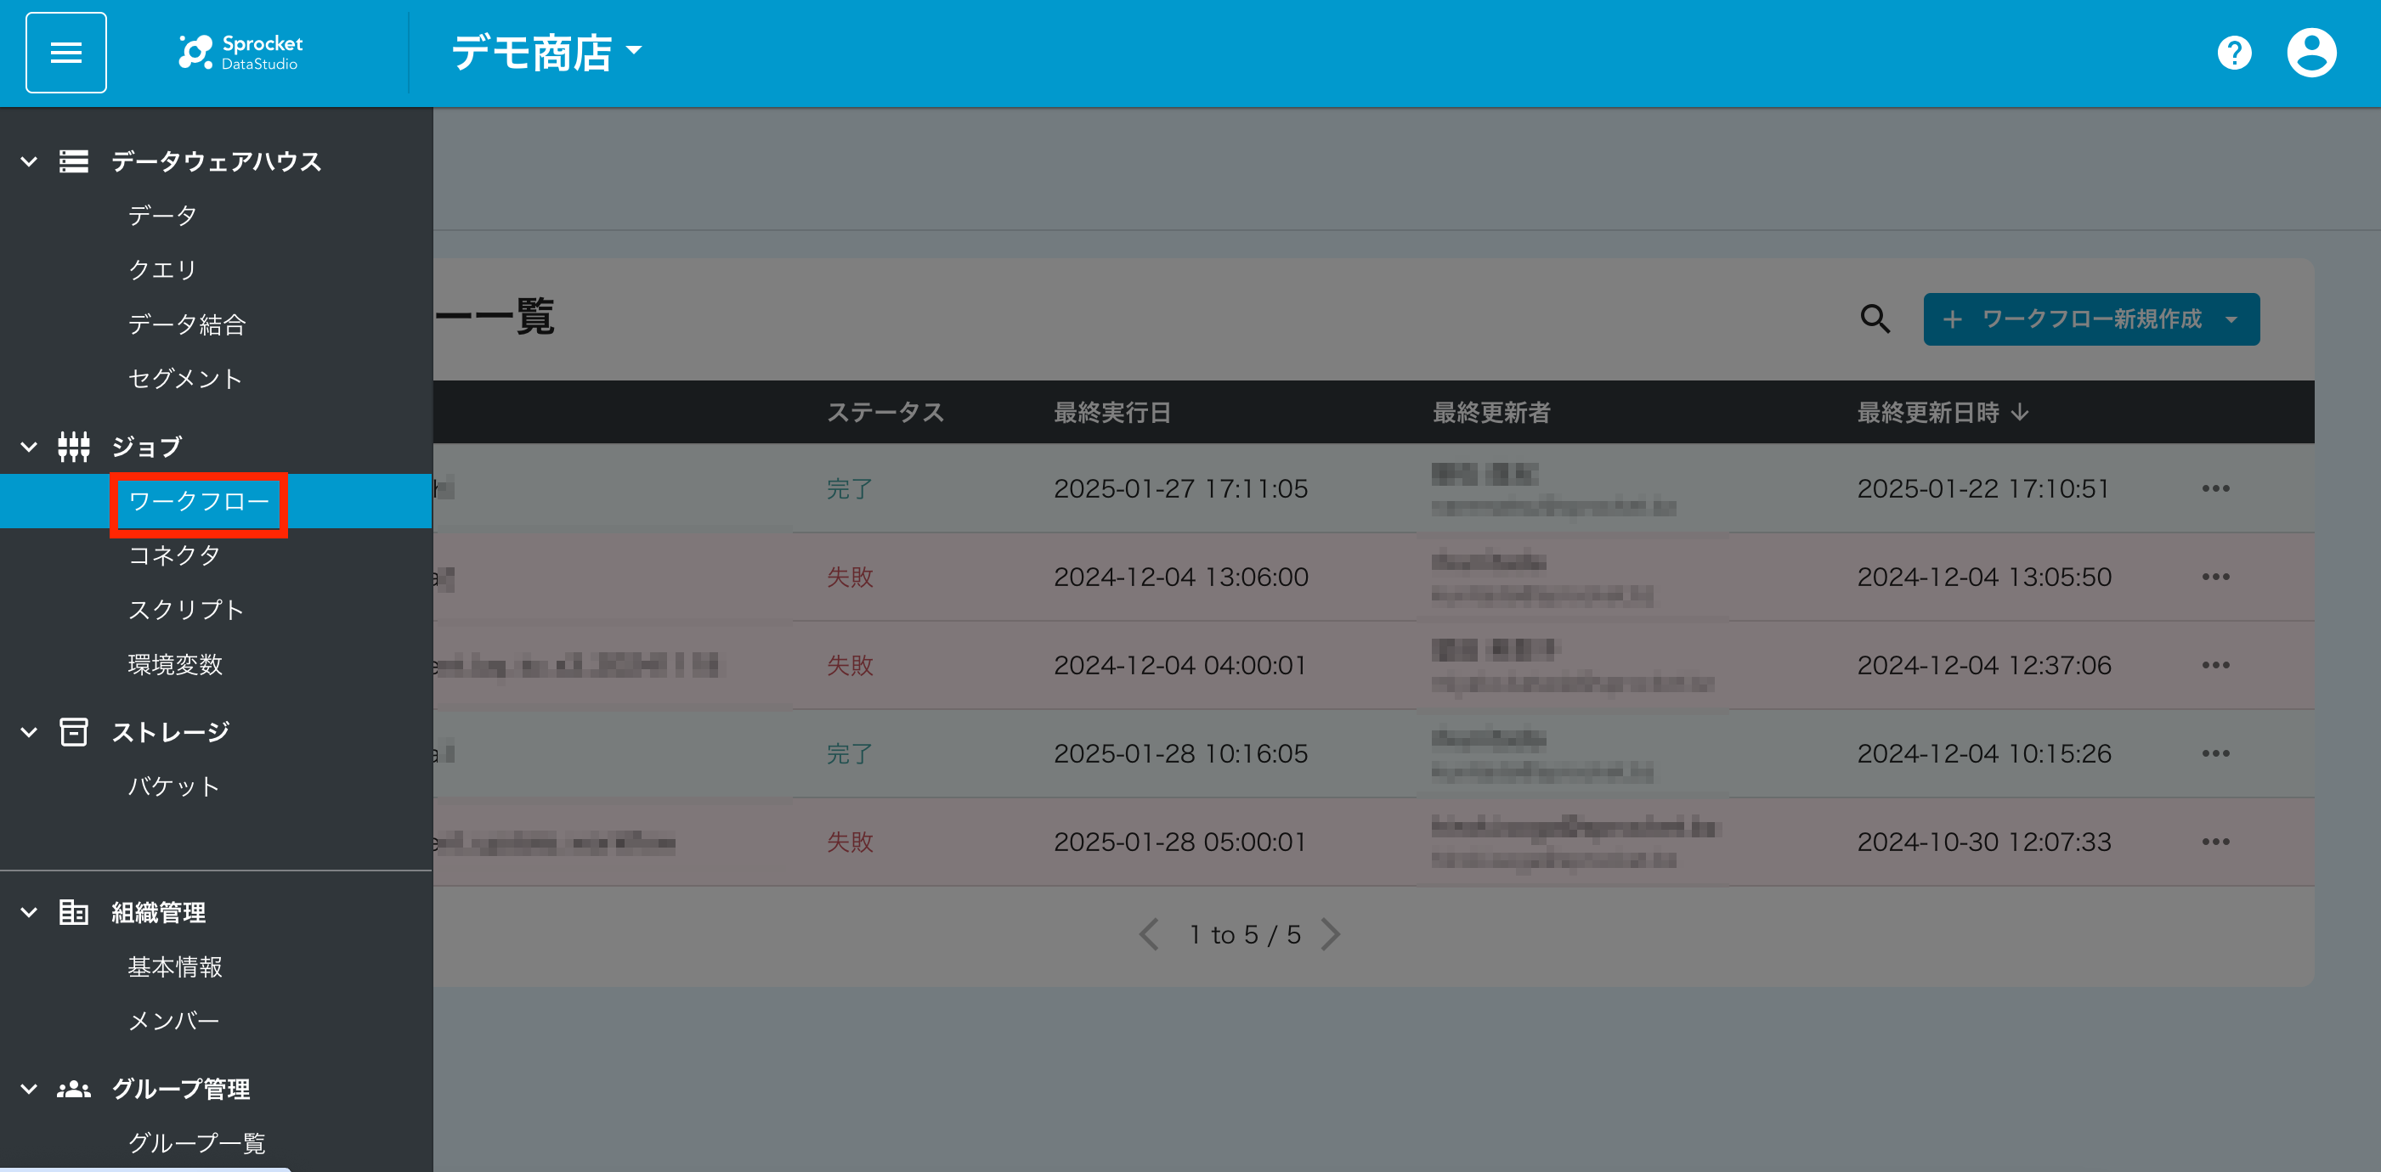2381x1172 pixels.
Task: Collapse the ストレージ section chevron
Action: pos(30,732)
